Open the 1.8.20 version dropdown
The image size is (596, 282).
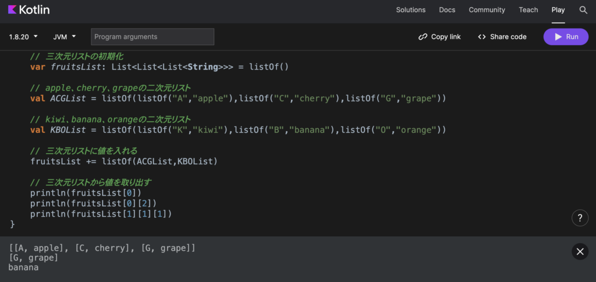[23, 37]
